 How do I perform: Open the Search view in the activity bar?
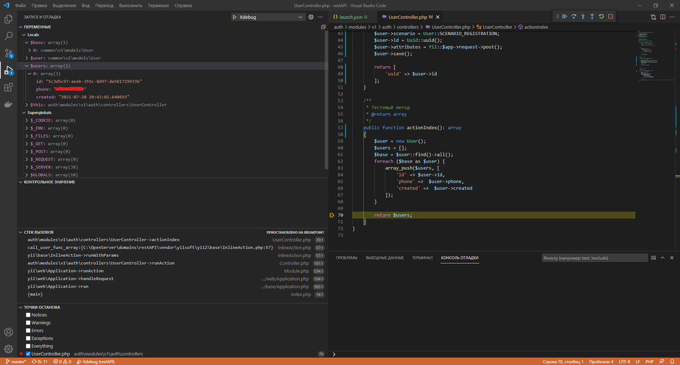point(7,35)
